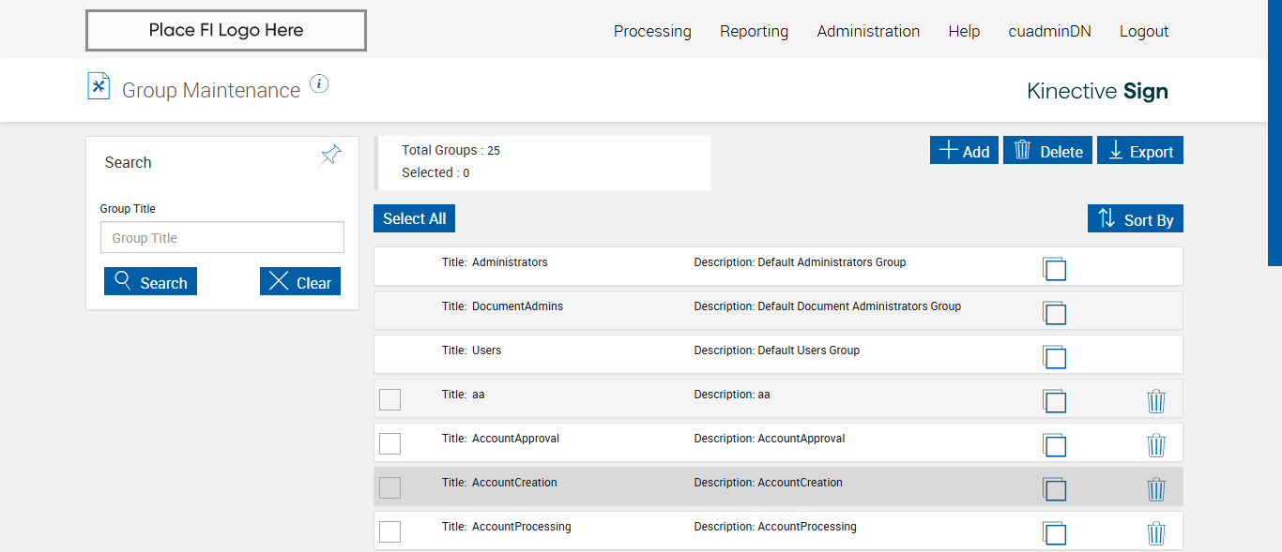
Task: Click the copy icon for DocumentAdmins group
Action: coord(1054,313)
